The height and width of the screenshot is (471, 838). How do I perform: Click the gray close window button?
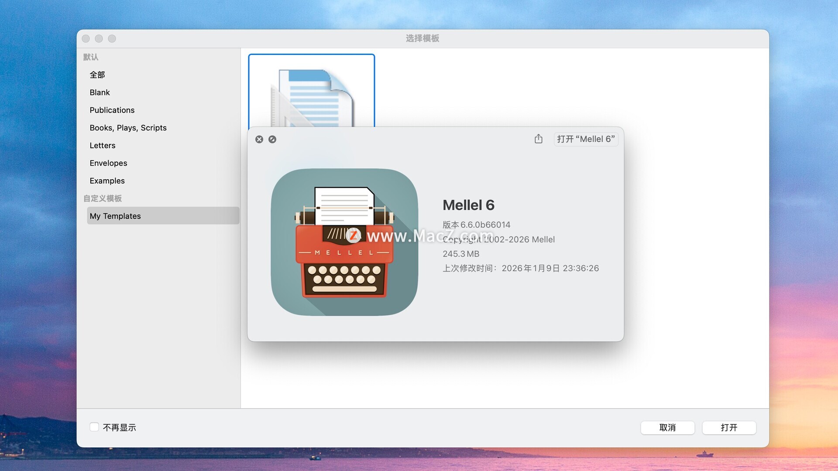point(86,38)
